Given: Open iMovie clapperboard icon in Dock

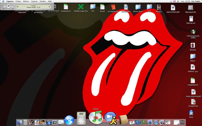Looking at the screenshot, I should coord(49,122).
